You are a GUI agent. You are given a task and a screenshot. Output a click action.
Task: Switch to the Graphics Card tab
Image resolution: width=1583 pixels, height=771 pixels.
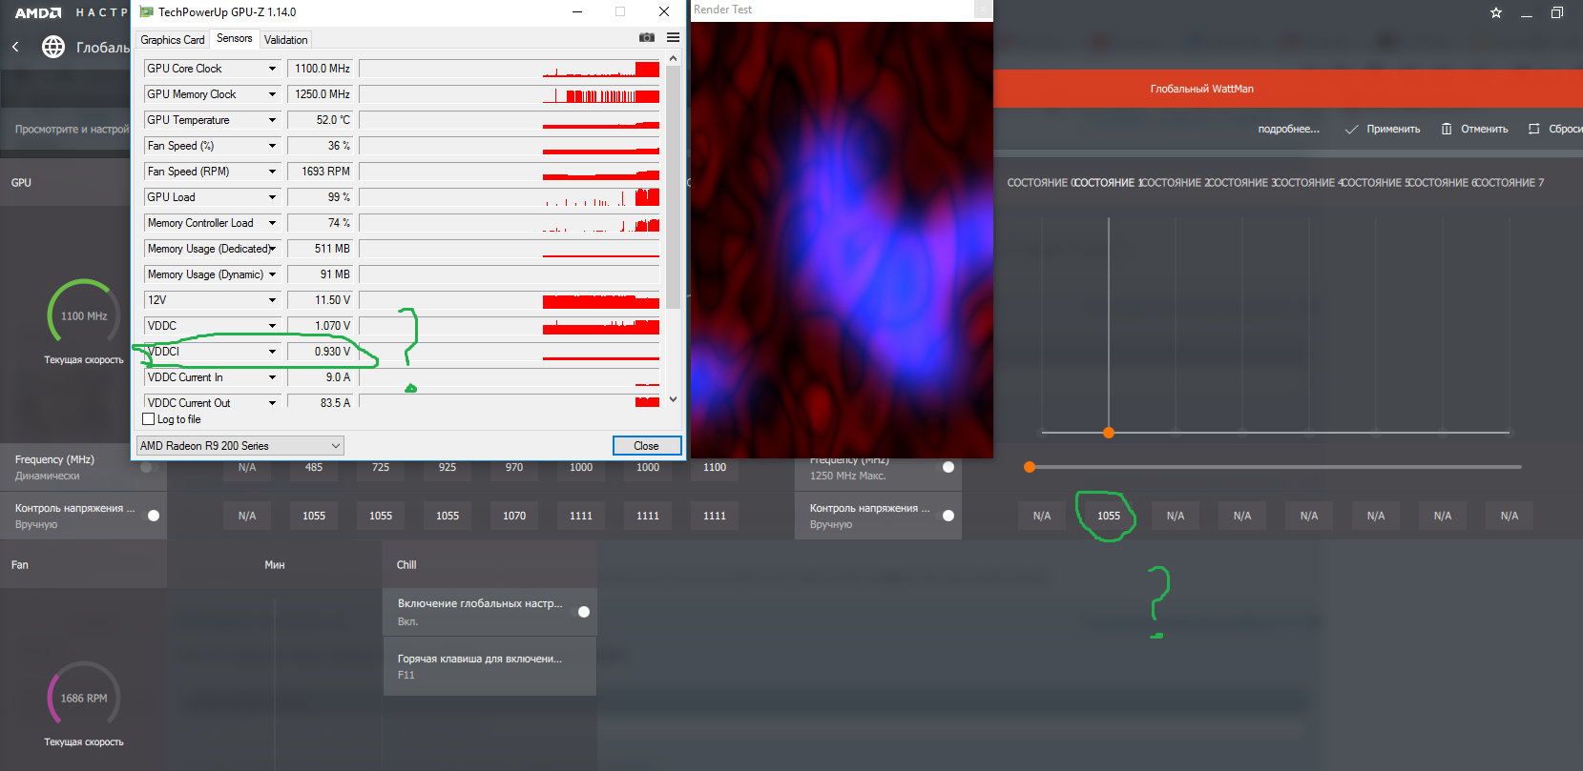[x=173, y=40]
